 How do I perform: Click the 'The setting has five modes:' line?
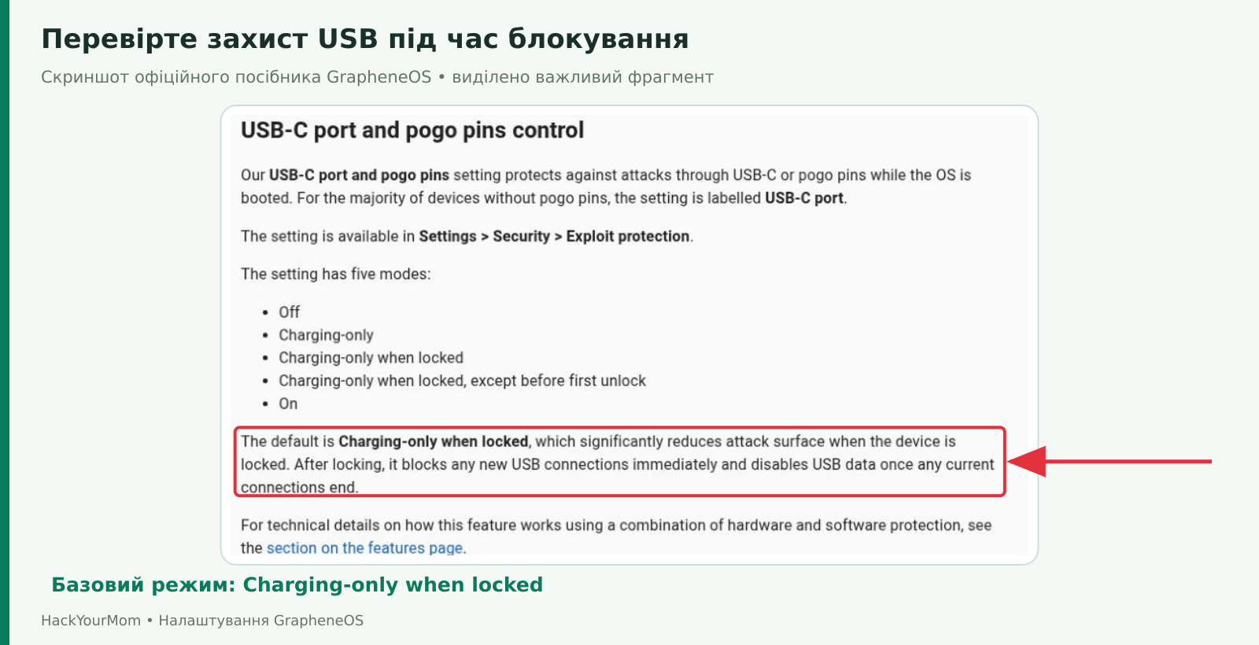[x=336, y=274]
